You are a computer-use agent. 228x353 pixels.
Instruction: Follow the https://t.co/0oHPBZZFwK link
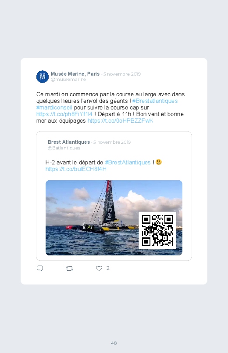121,120
